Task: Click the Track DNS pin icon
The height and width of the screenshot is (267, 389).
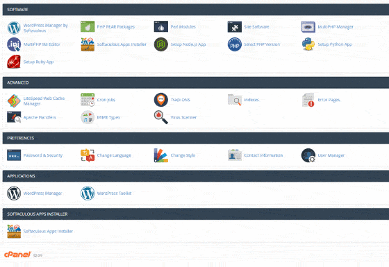Action: point(161,100)
